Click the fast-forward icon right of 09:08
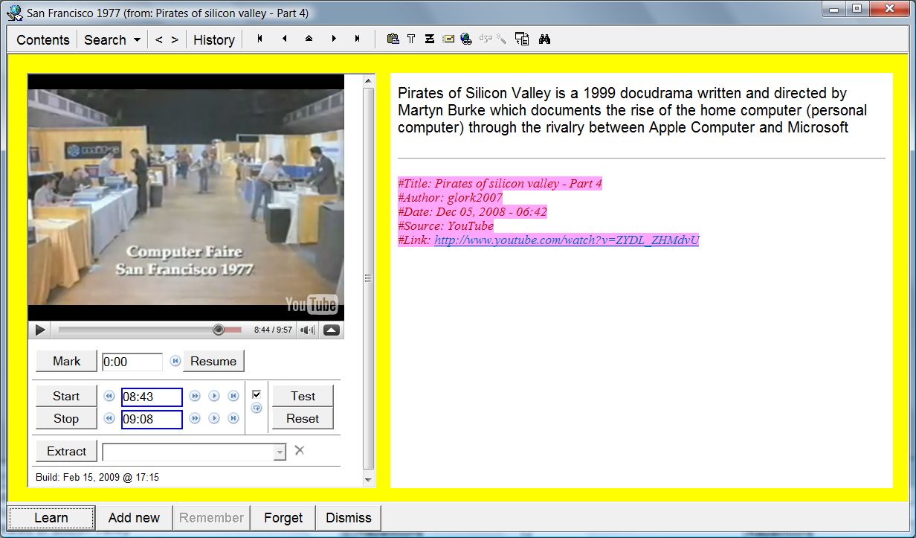 (195, 419)
